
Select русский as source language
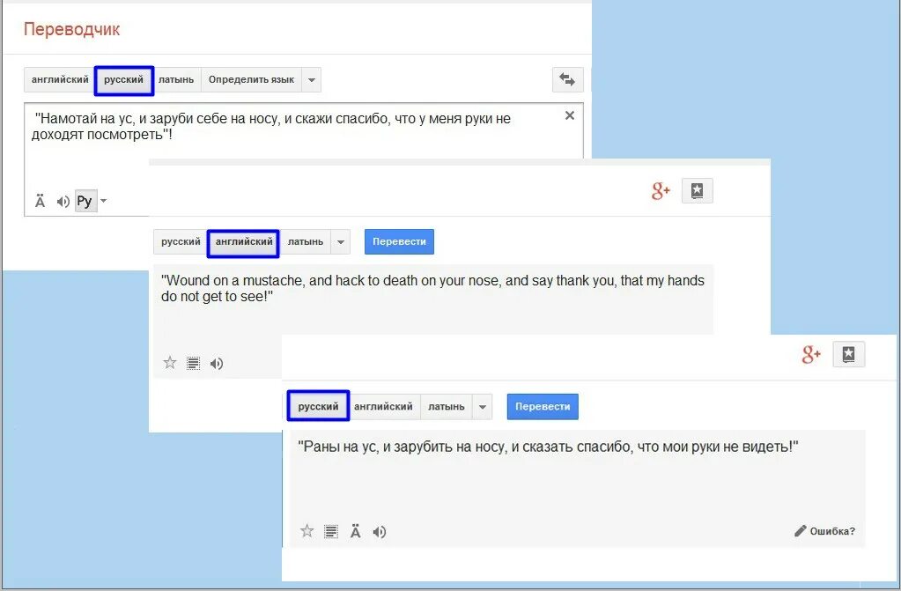(123, 80)
